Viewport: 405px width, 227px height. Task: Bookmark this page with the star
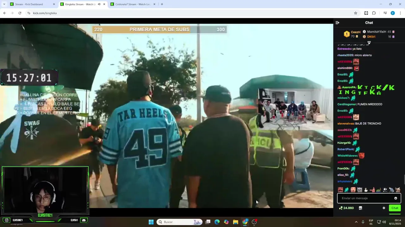point(356,13)
